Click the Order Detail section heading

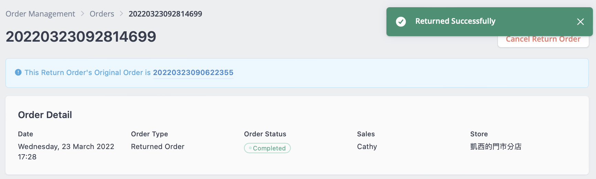[45, 115]
